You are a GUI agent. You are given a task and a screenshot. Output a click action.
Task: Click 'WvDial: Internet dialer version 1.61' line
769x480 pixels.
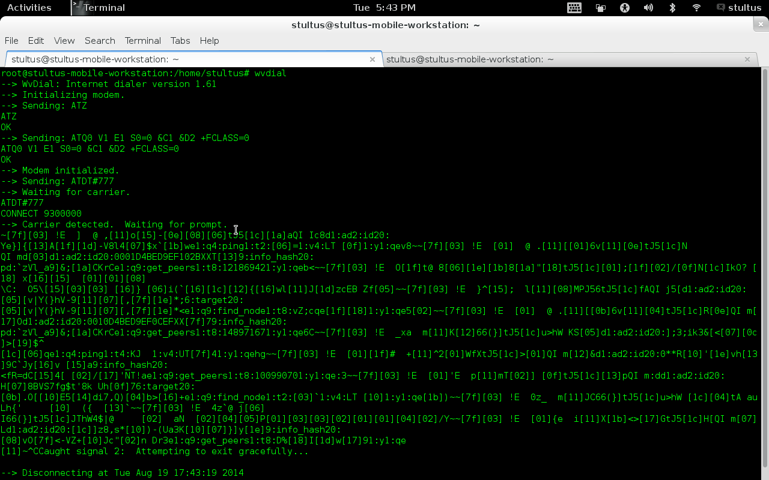[109, 84]
